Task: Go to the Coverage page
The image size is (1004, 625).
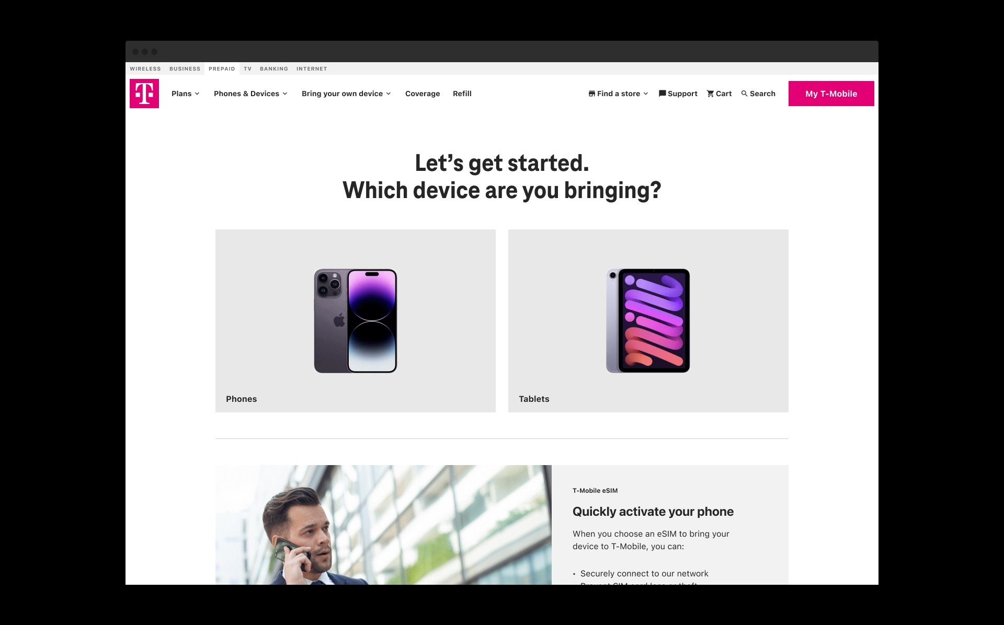Action: tap(423, 94)
